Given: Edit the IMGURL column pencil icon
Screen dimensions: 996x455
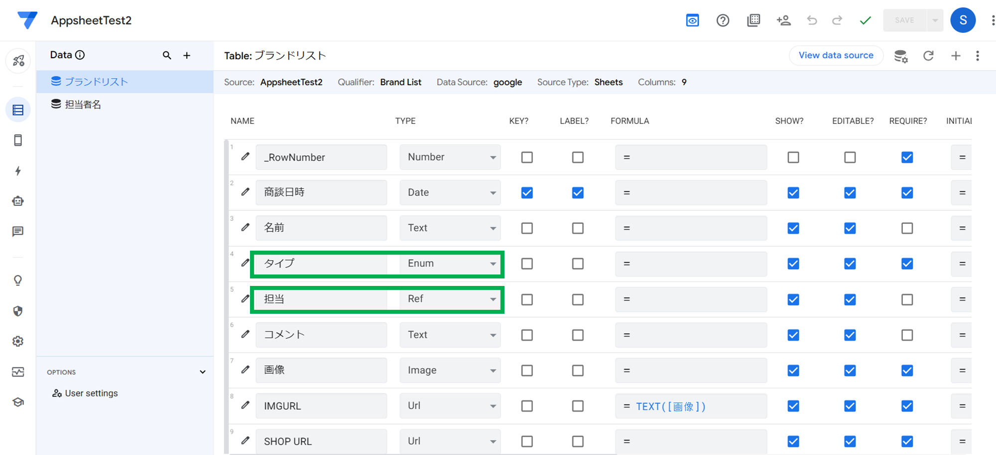Looking at the screenshot, I should pos(245,405).
